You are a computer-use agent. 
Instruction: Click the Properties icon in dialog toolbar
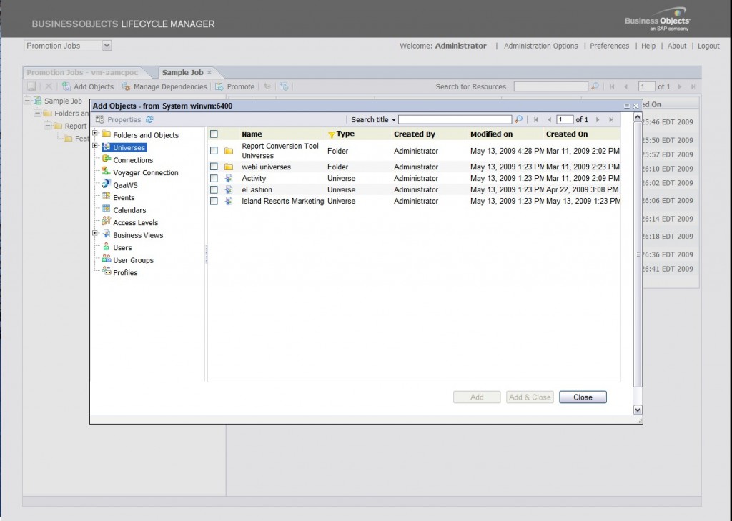(x=100, y=119)
